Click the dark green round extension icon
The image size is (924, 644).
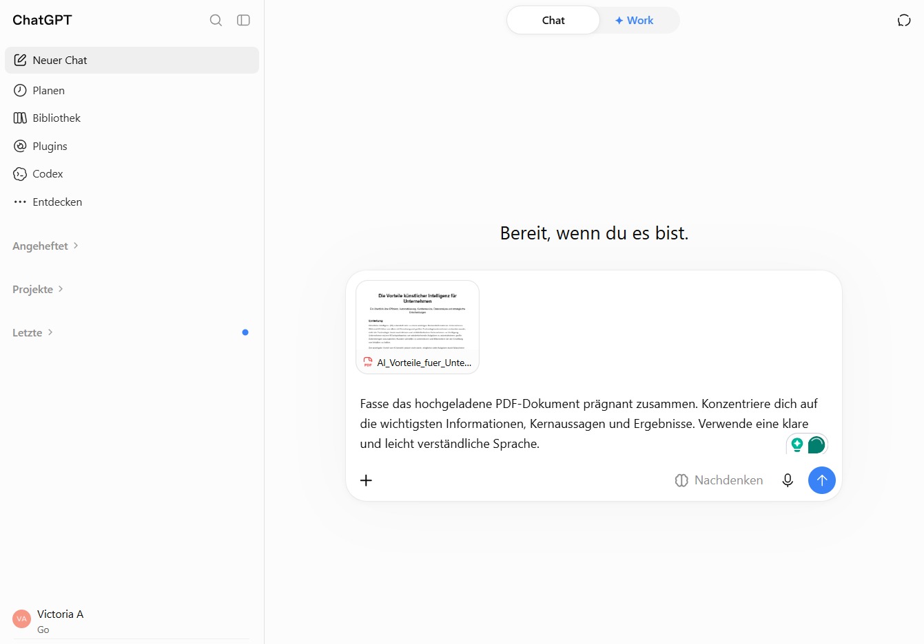point(817,444)
